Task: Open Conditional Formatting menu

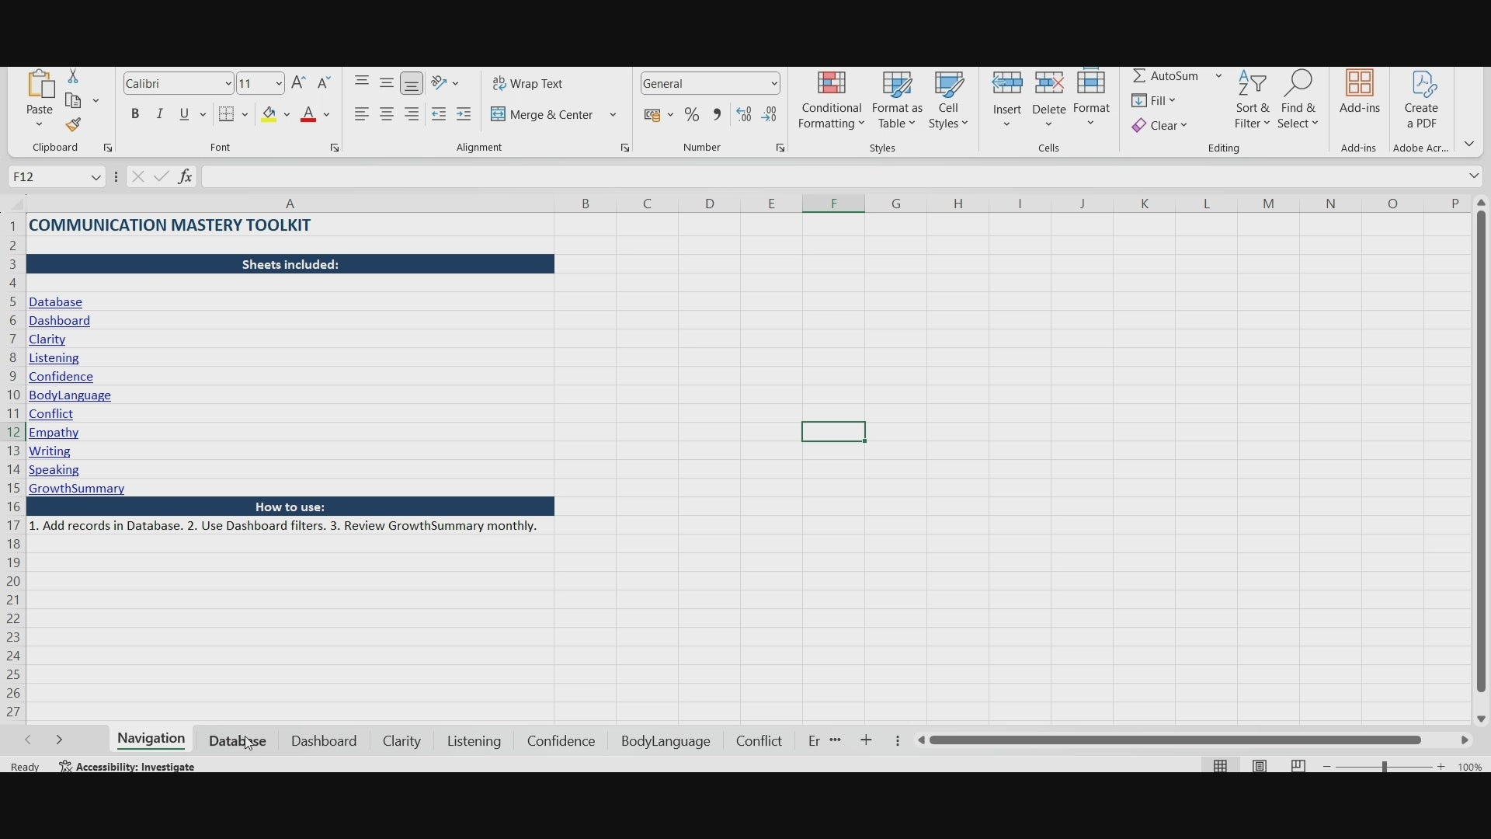Action: pyautogui.click(x=832, y=102)
